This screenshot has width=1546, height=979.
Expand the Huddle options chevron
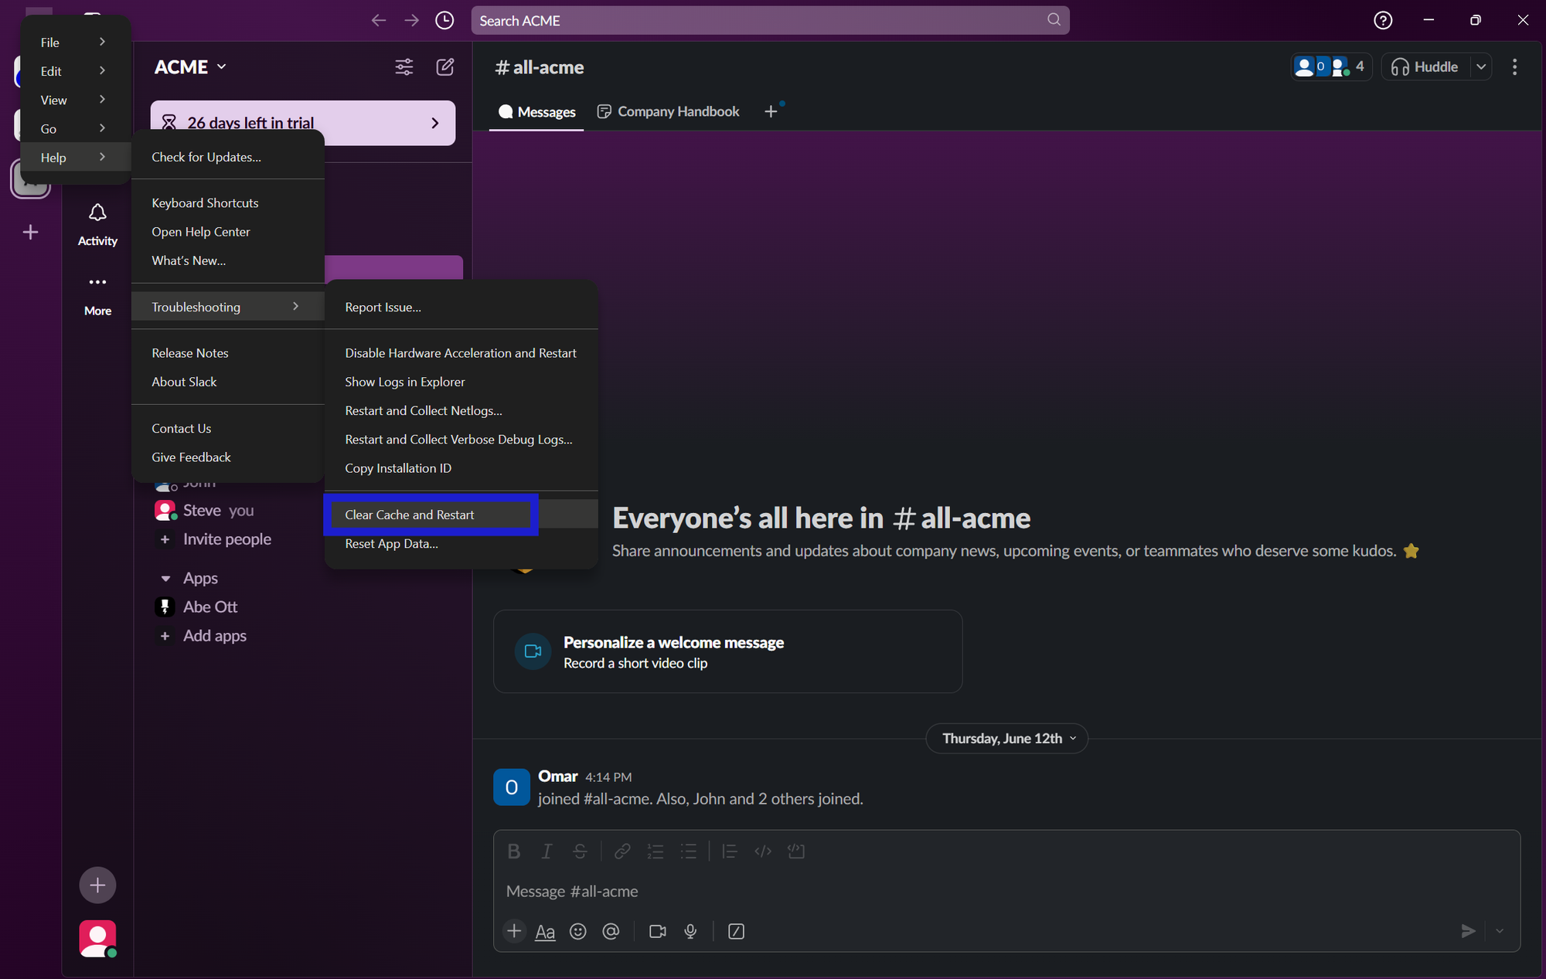(1482, 66)
